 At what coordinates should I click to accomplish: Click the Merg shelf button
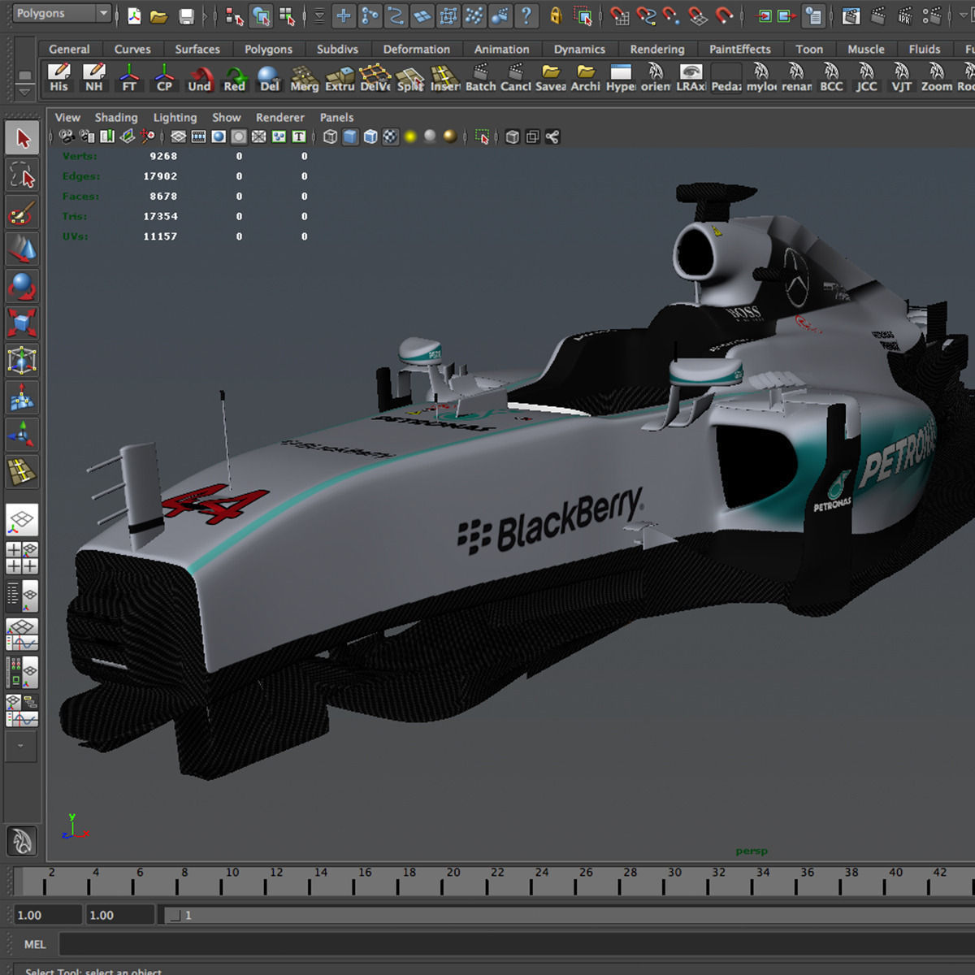point(305,79)
